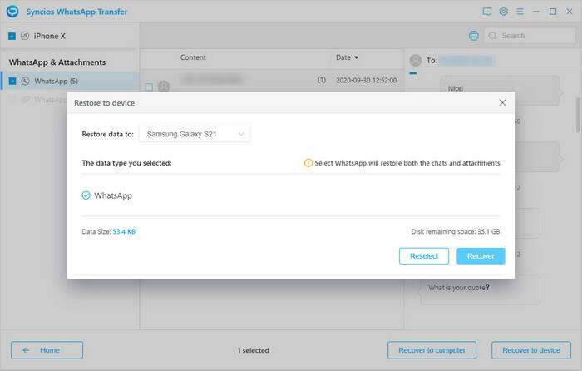Screen dimensions: 582x371
Task: Open settings gear in title bar
Action: click(x=504, y=12)
